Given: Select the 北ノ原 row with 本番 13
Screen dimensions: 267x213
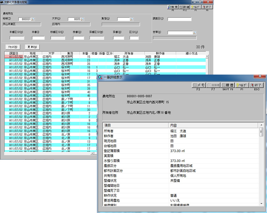Looking at the screenshot, I should 51,142.
